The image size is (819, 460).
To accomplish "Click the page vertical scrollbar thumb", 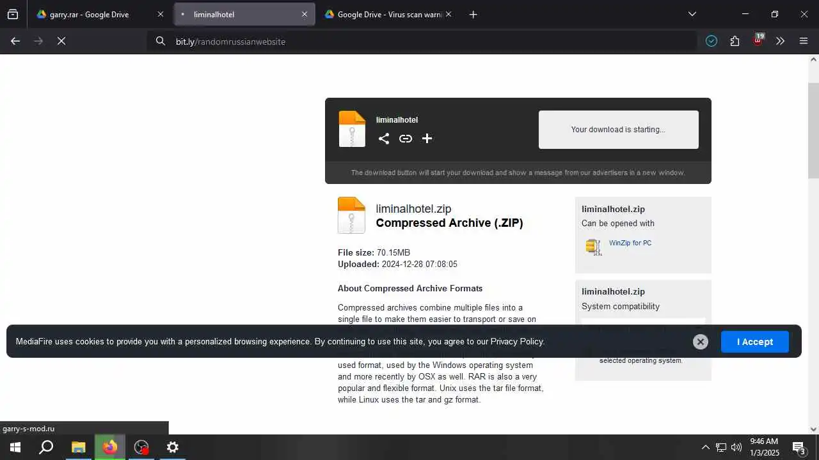I will (x=813, y=131).
